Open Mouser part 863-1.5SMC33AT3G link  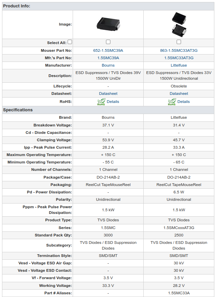pos(179,50)
